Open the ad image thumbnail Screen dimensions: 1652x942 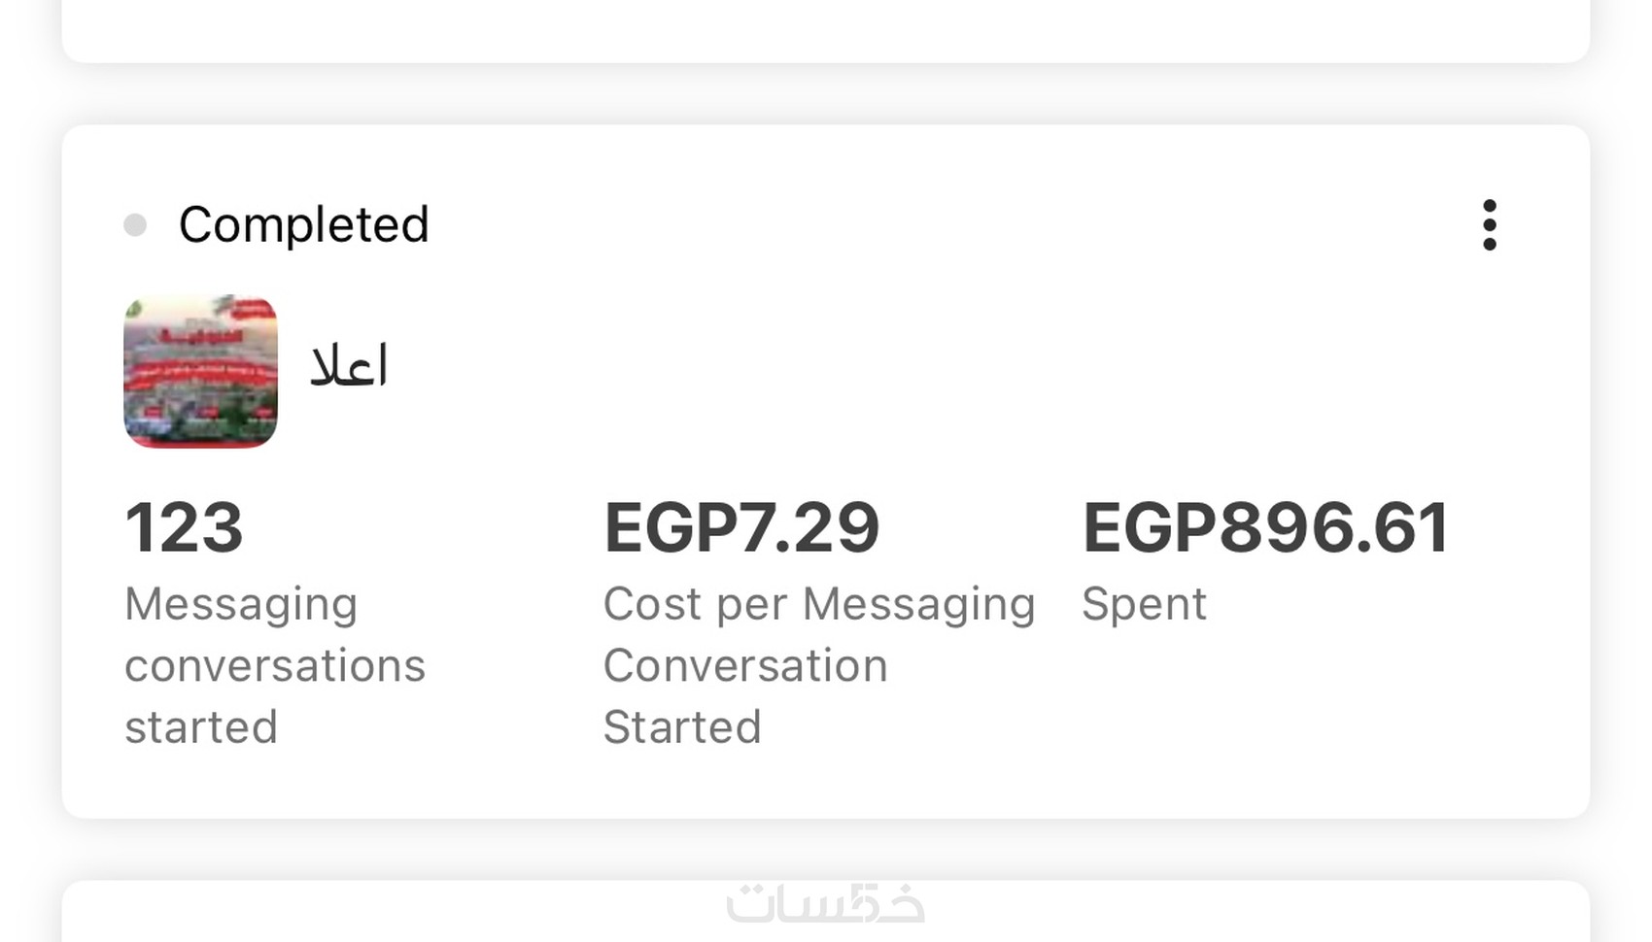201,371
